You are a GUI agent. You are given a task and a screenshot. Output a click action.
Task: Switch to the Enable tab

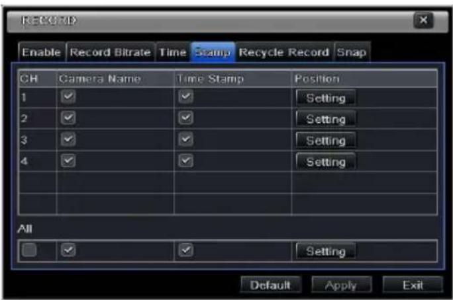coord(41,52)
